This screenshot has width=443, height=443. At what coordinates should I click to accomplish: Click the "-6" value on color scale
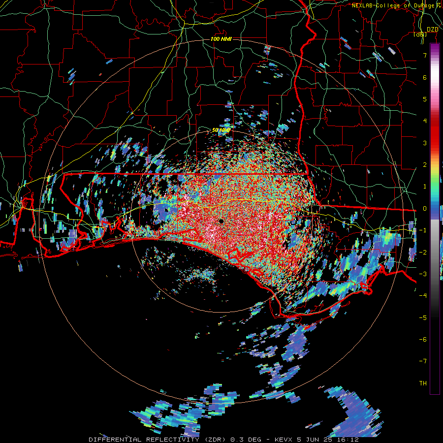pos(423,339)
